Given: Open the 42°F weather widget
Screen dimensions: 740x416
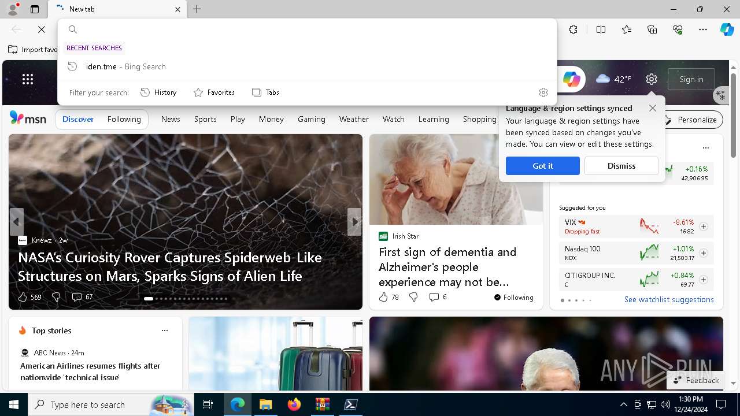Looking at the screenshot, I should coord(613,79).
